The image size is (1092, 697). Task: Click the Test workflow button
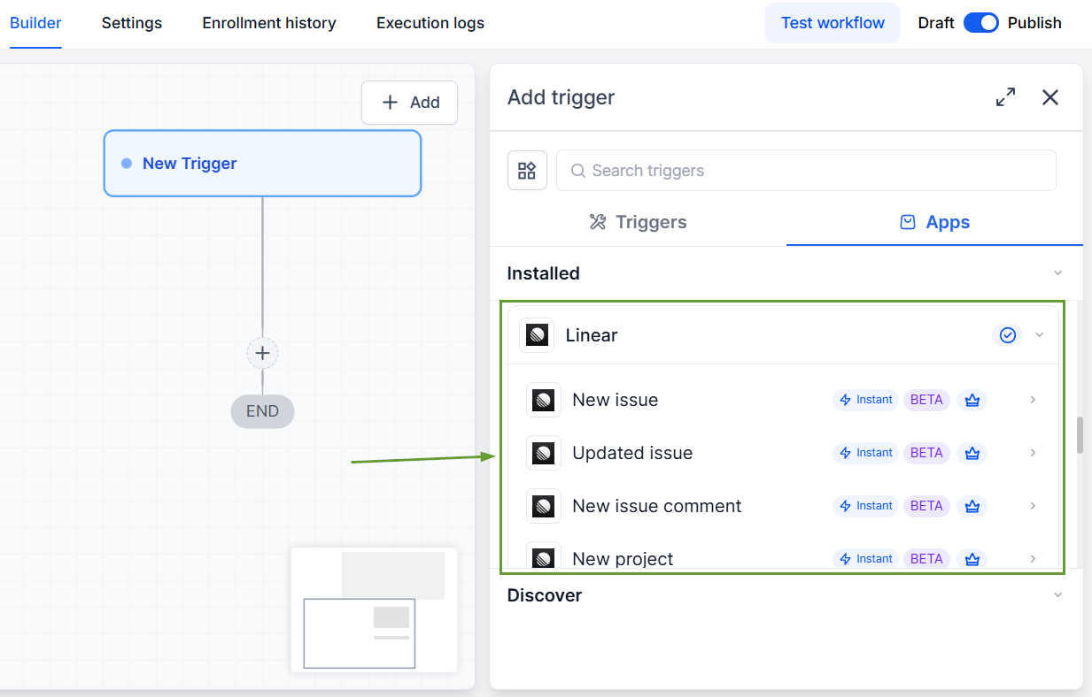click(x=833, y=23)
